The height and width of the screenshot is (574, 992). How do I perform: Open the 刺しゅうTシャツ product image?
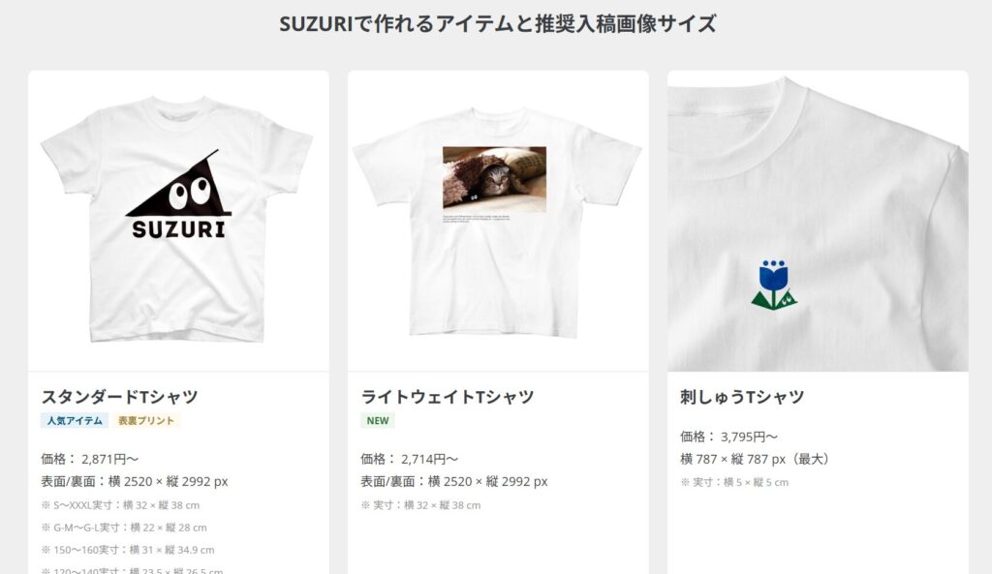tap(818, 221)
